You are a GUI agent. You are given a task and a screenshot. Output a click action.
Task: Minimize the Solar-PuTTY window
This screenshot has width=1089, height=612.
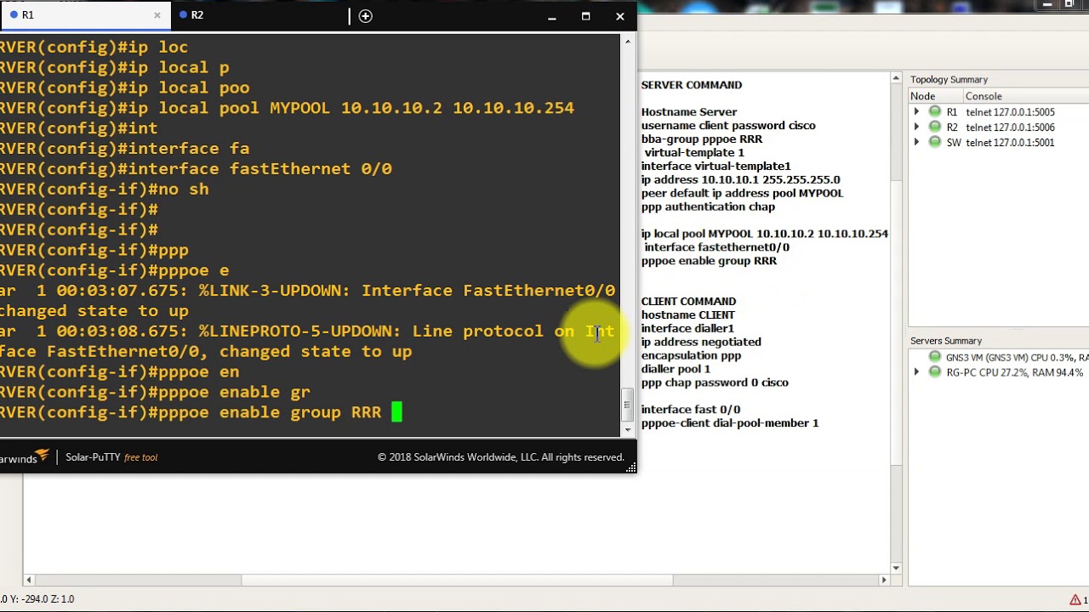tap(551, 16)
